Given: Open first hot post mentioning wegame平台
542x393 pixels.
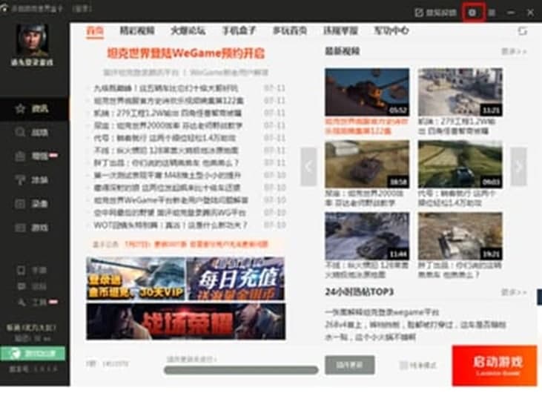Looking at the screenshot, I should tap(382, 312).
